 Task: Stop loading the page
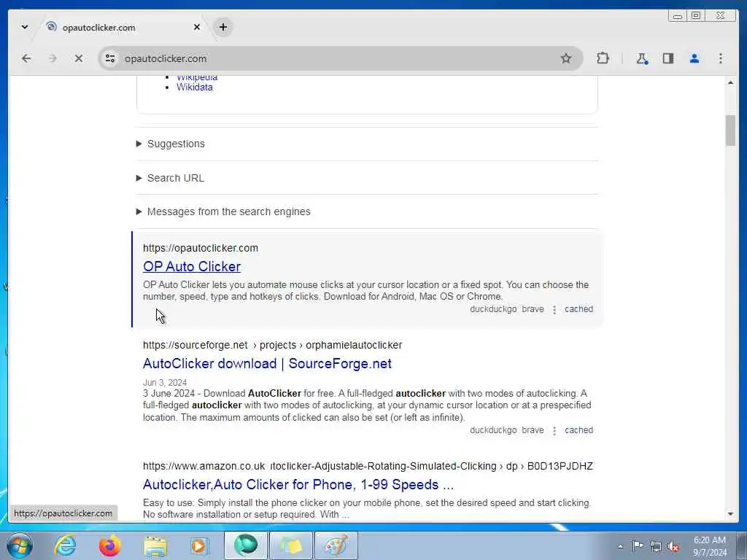[79, 58]
